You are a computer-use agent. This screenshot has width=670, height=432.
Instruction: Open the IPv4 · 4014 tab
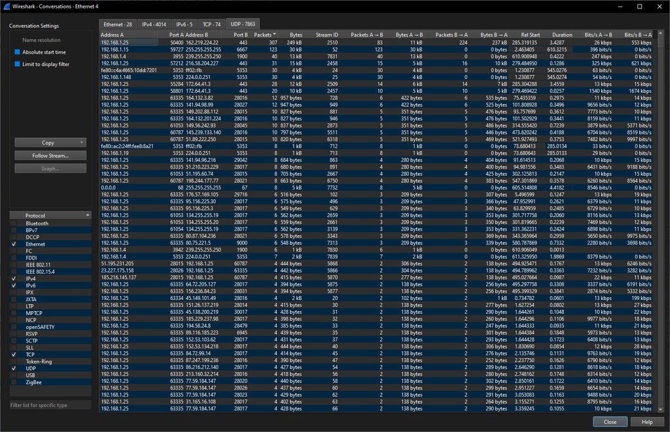click(154, 24)
